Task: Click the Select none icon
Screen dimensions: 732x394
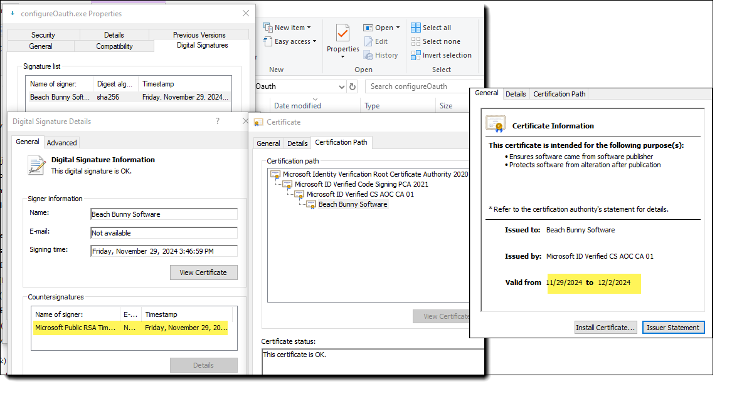Action: (x=416, y=41)
